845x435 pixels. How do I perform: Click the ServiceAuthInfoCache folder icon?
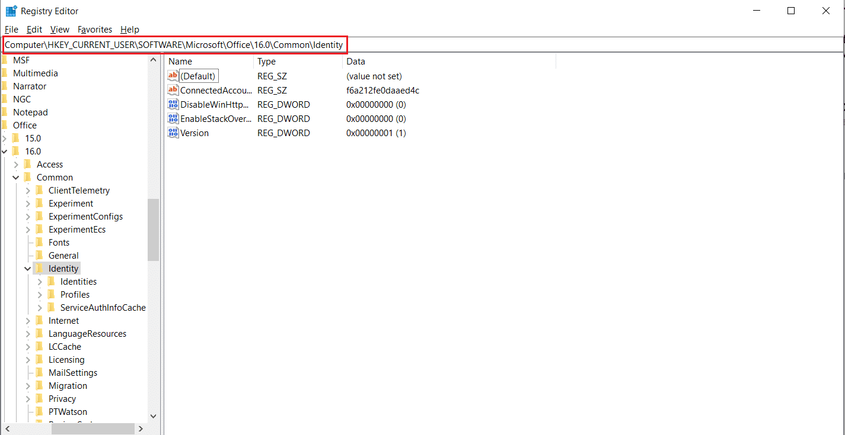(52, 308)
